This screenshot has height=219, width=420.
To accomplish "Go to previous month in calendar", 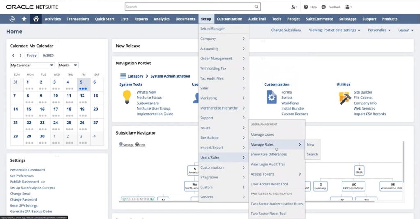I will 13,55.
